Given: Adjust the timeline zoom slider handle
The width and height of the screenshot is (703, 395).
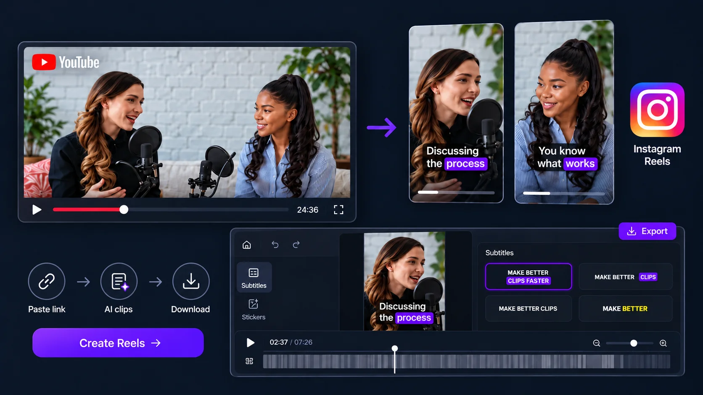Looking at the screenshot, I should (634, 343).
